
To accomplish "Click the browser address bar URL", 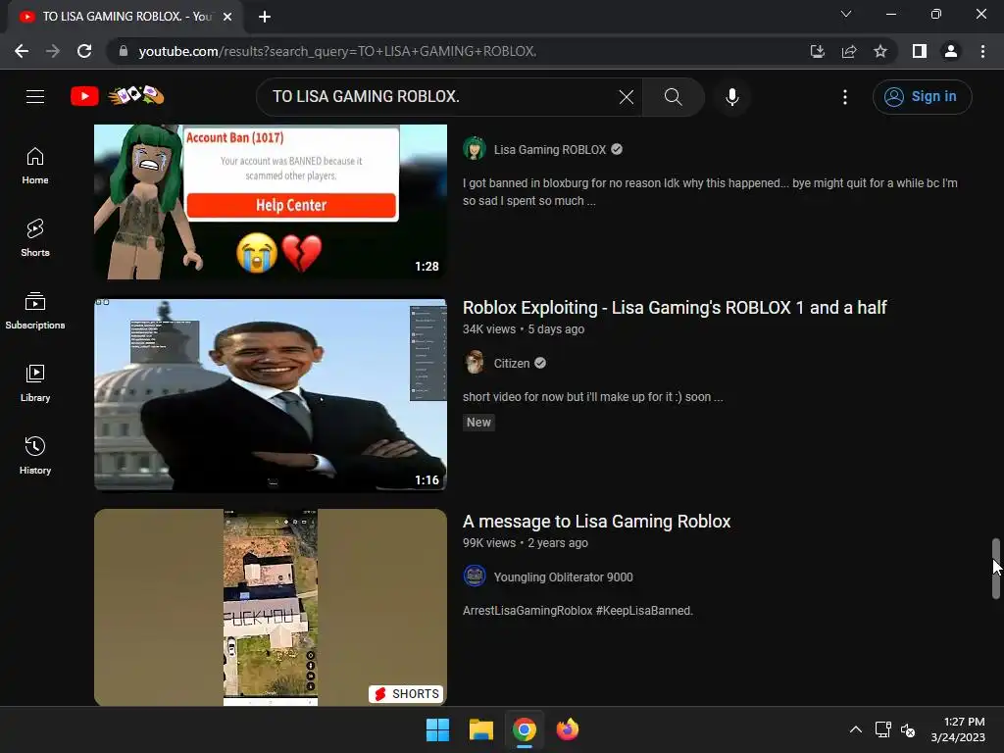I will 337,51.
